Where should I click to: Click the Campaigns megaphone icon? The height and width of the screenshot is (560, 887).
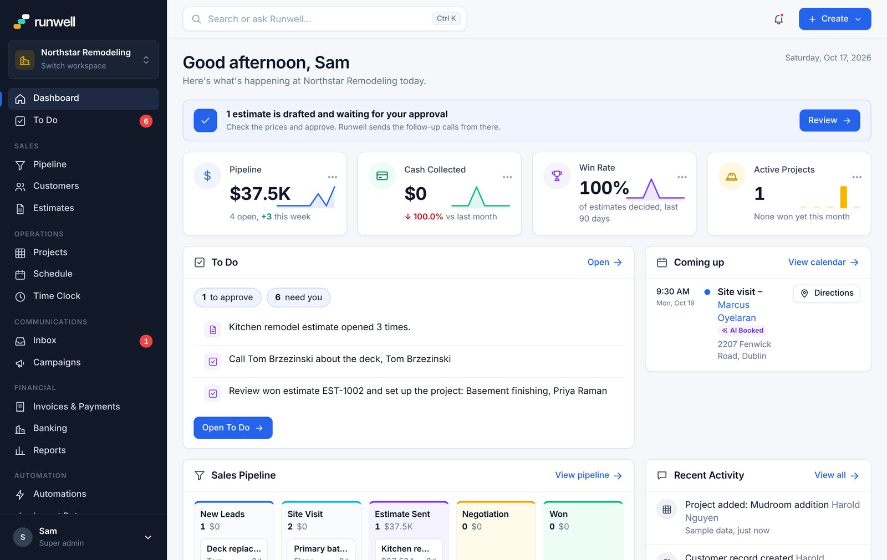20,363
